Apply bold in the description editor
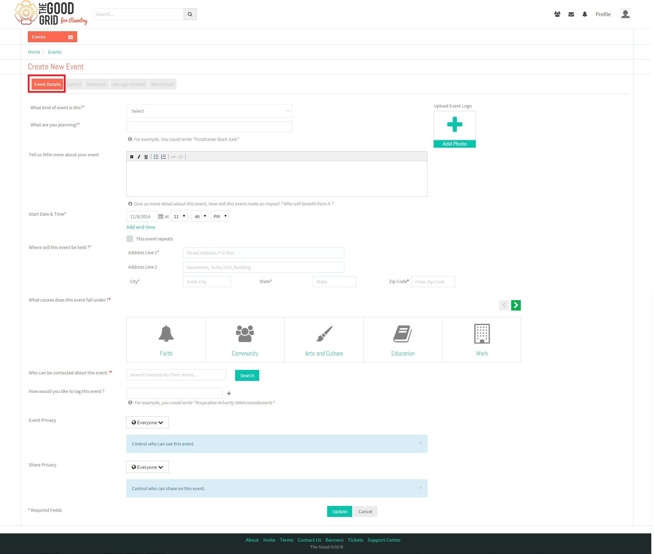Screen dimensions: 654x554 click(131, 157)
